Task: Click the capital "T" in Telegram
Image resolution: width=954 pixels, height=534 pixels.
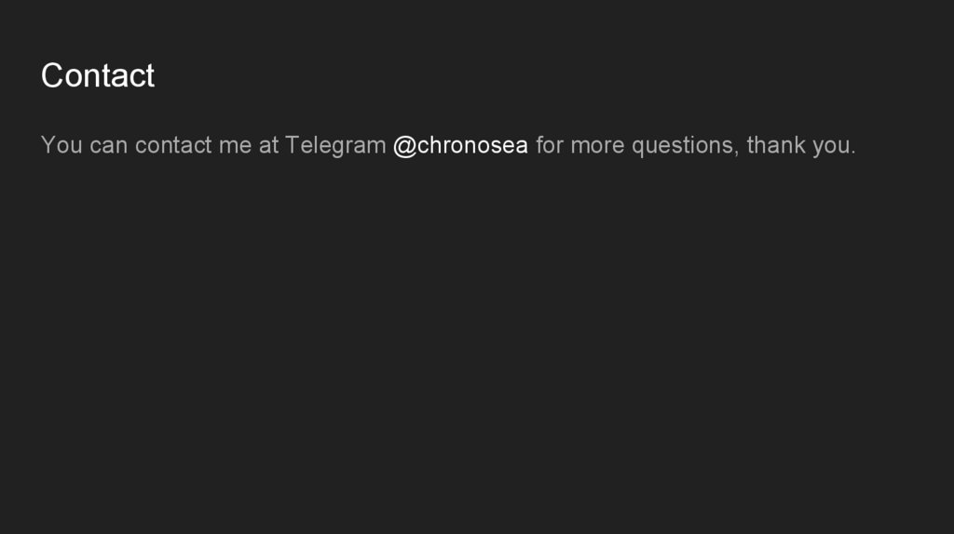Action: pos(292,146)
